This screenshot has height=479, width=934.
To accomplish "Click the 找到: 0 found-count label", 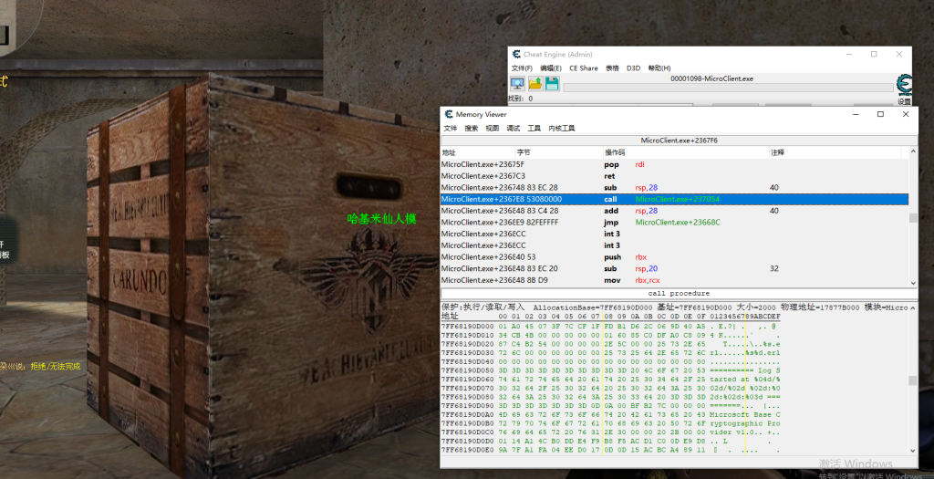I will click(521, 99).
